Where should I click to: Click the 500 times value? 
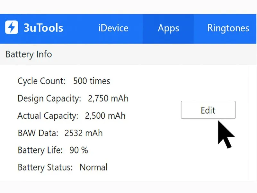coord(92,81)
